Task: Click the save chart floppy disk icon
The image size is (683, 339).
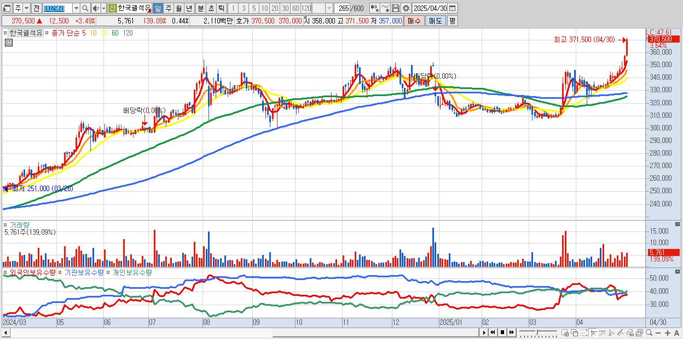Action: (396, 8)
